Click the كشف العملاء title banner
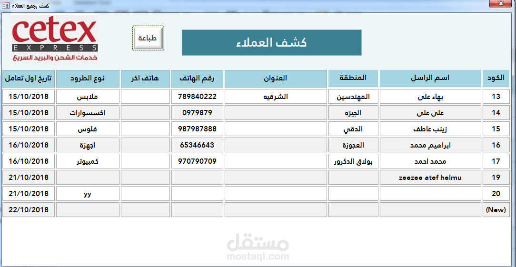This screenshot has height=267, width=516. click(271, 42)
